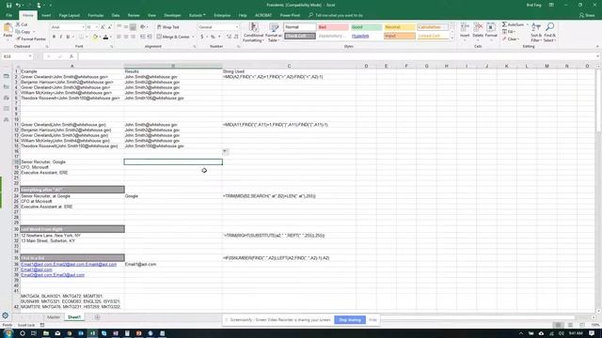Open the File tab
The image size is (602, 338).
tap(9, 15)
